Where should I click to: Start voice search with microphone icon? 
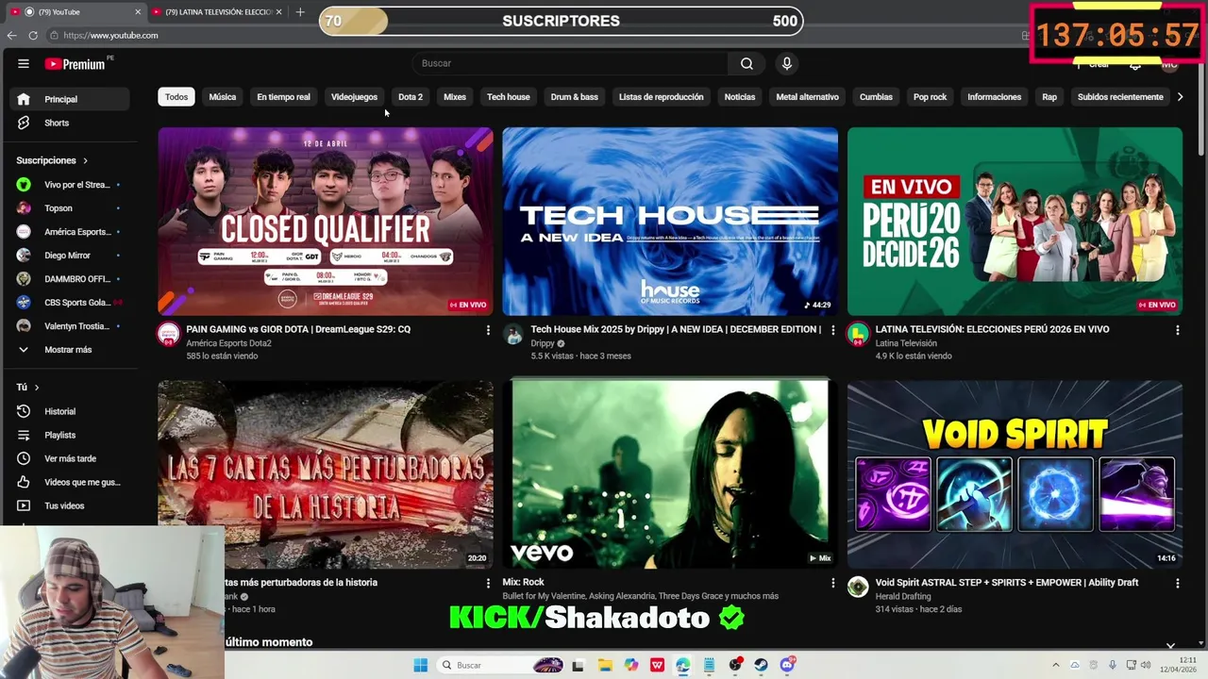[787, 63]
